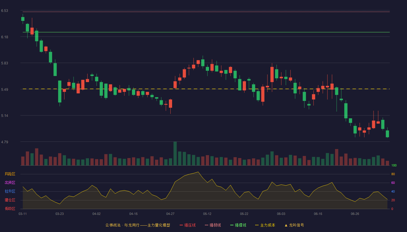The width and height of the screenshot is (407, 232).
Task: Click the 6.18 price axis label
Action: tap(5, 37)
